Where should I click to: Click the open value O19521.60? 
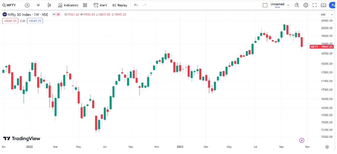[x=72, y=14]
